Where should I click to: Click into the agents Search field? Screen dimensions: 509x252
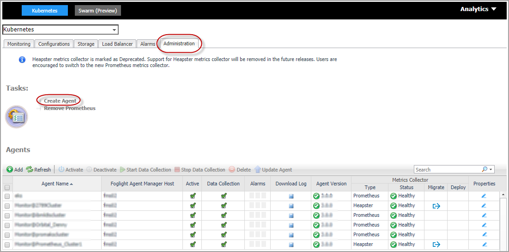click(x=446, y=170)
